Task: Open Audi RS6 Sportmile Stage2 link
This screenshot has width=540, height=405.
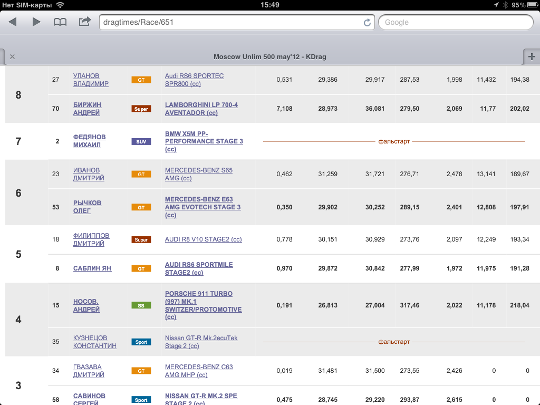Action: click(x=199, y=268)
